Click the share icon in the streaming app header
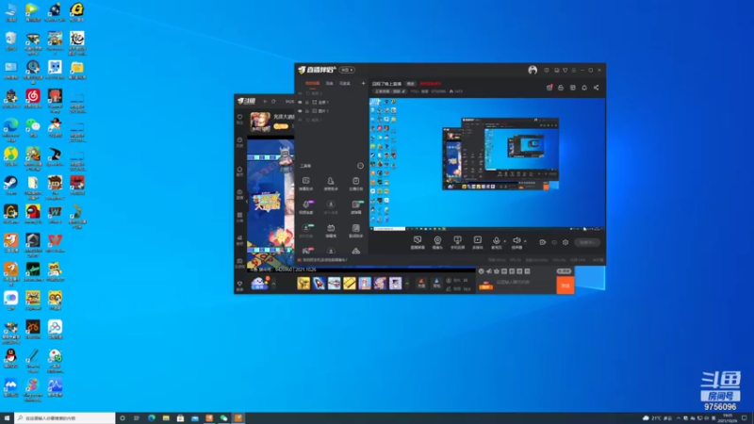Viewport: 754px width, 424px height. [x=597, y=88]
